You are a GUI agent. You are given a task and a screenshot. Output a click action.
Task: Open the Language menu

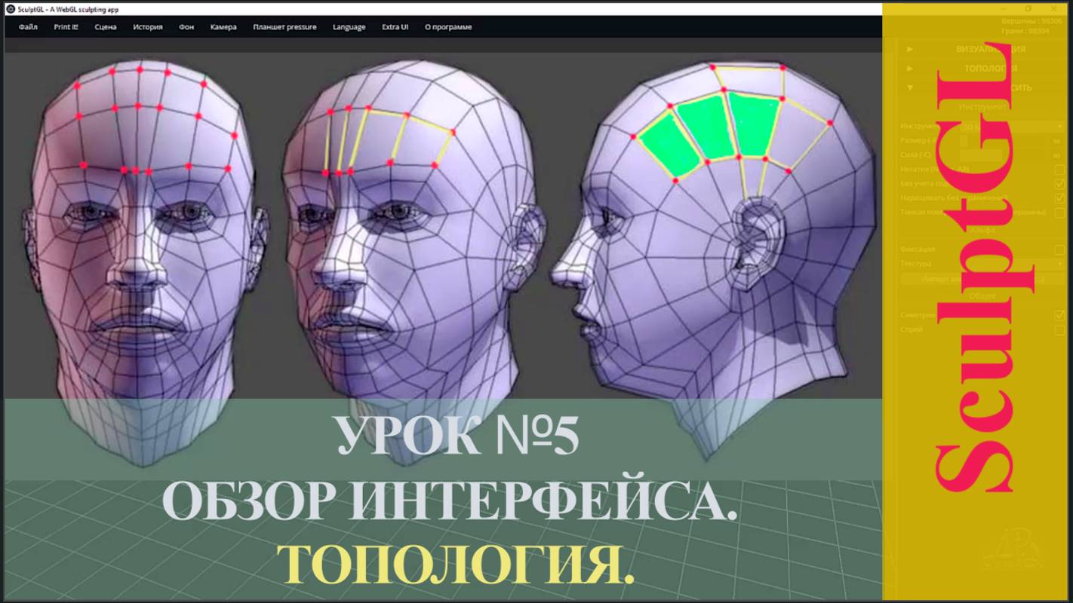(349, 27)
